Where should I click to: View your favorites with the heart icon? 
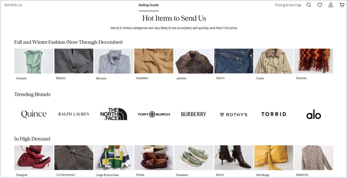[x=320, y=5]
